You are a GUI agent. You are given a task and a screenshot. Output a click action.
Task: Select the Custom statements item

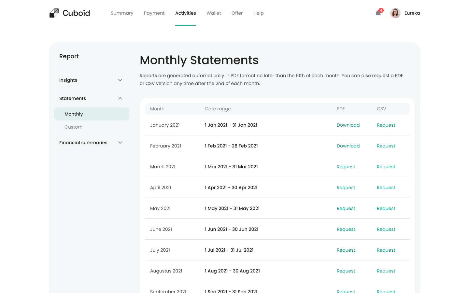click(x=73, y=127)
